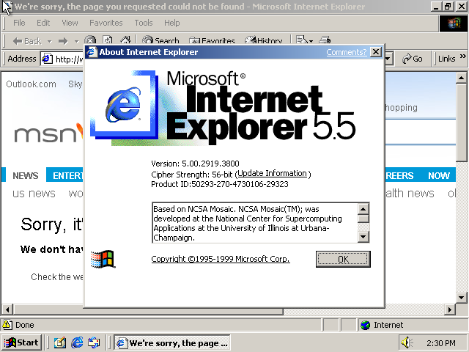This screenshot has width=469, height=352.
Task: Click the Show Desktop quick launch icon
Action: [60, 342]
